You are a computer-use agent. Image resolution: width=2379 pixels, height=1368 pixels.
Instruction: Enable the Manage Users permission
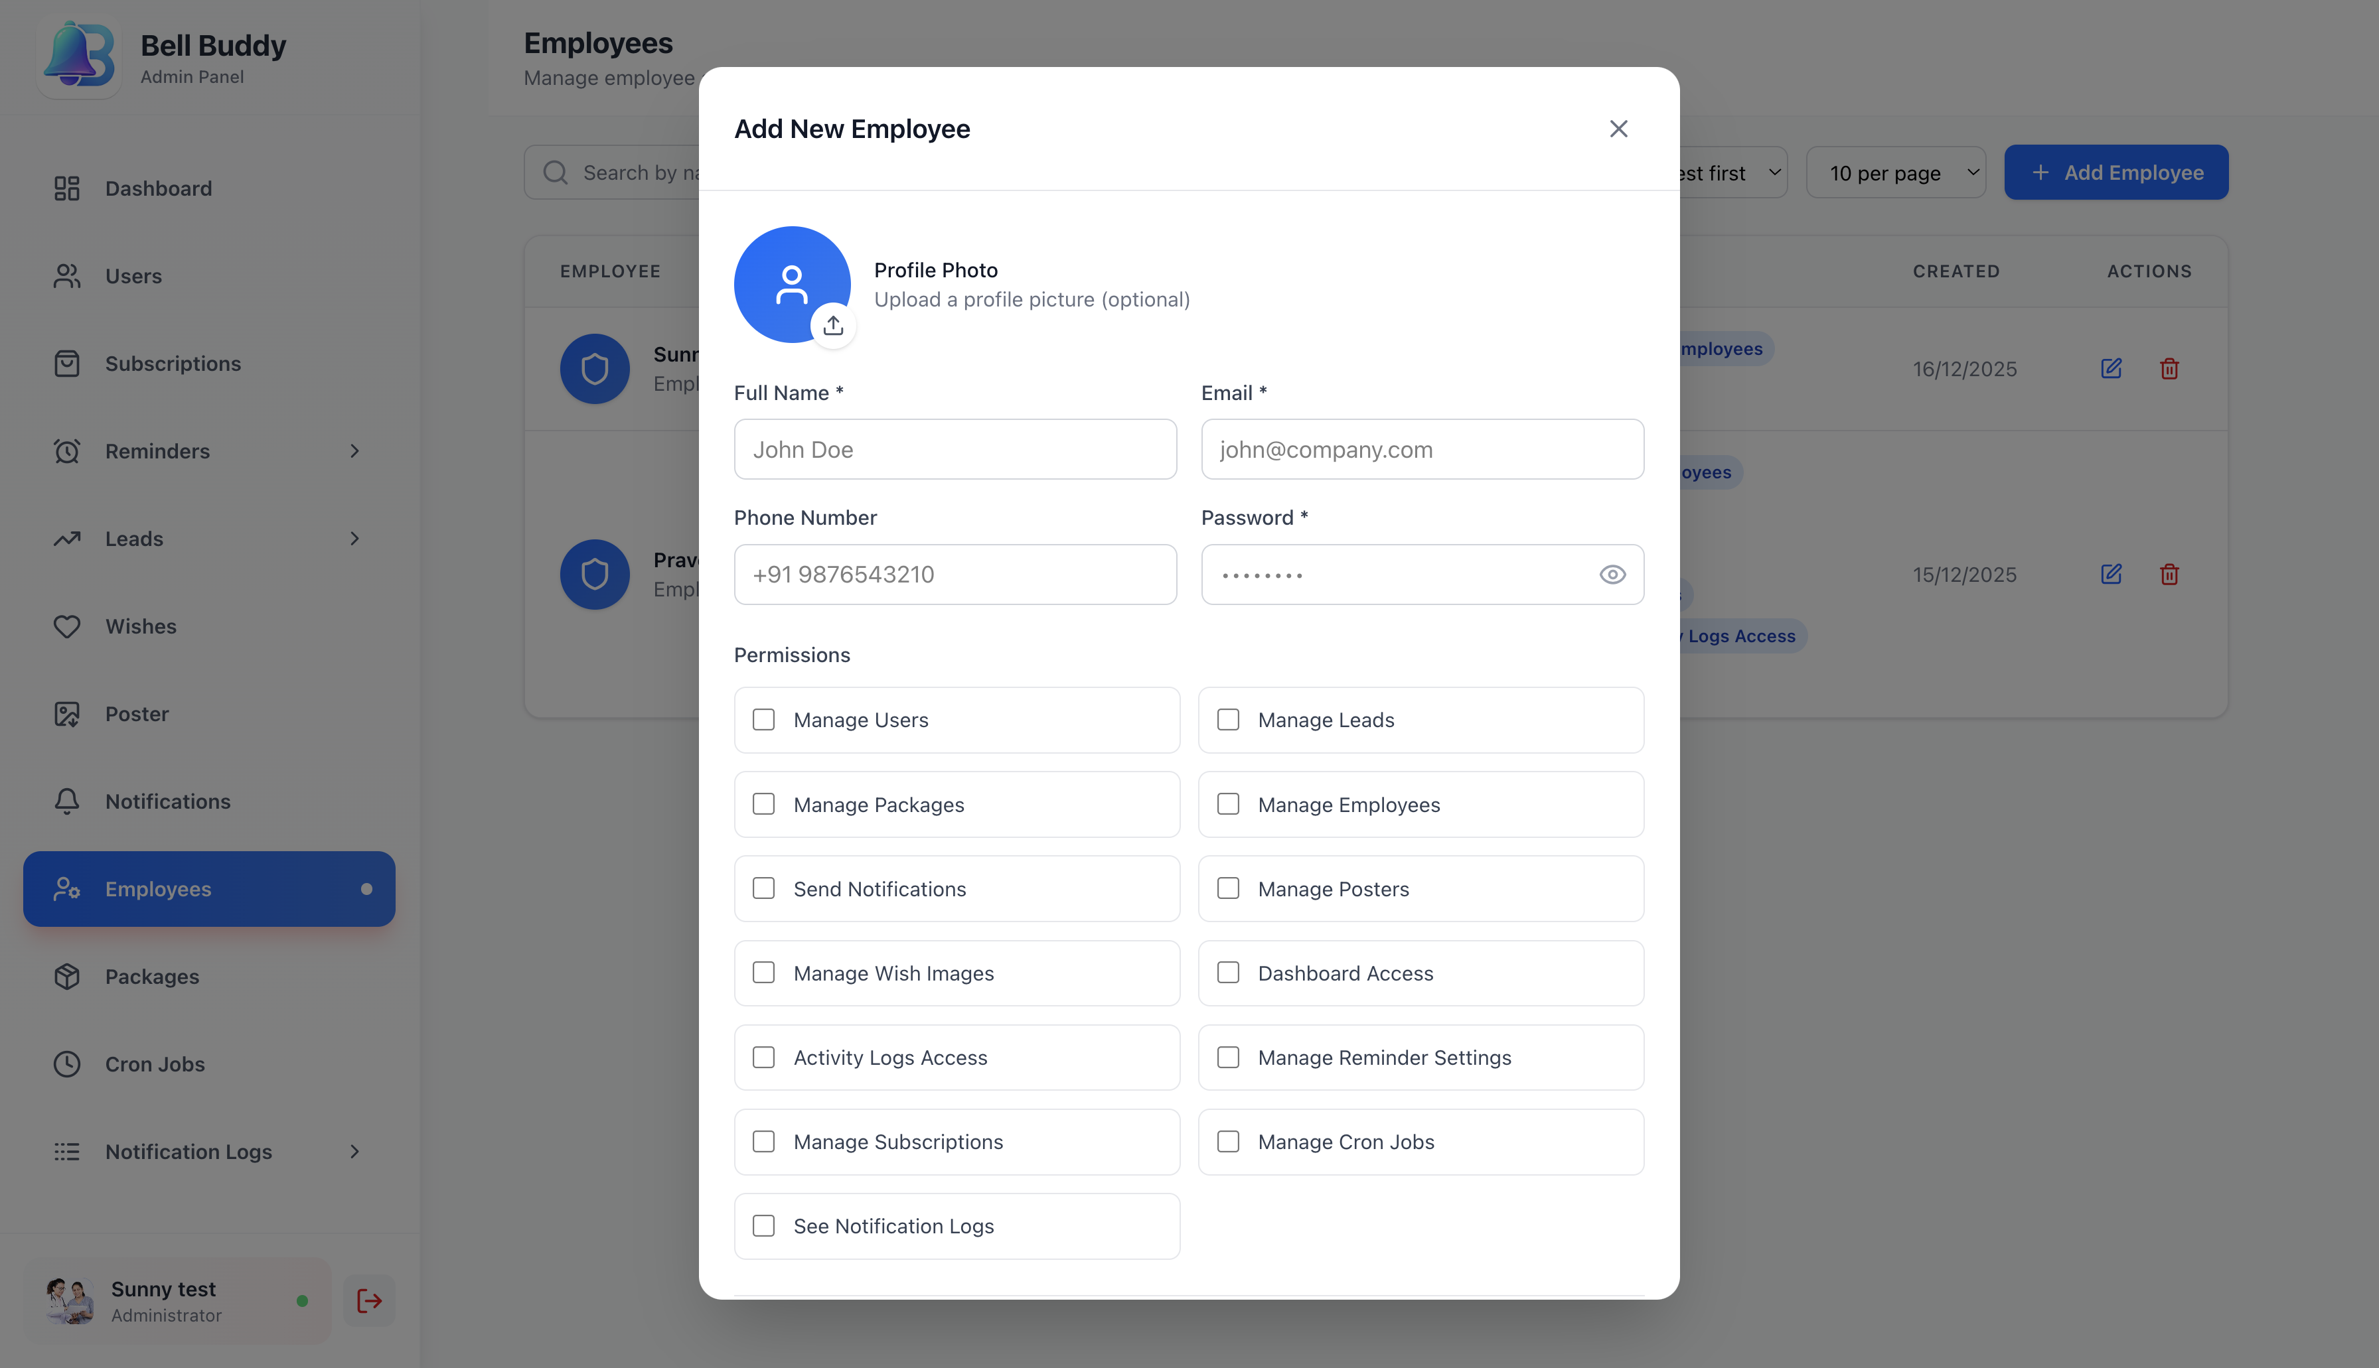click(x=763, y=718)
